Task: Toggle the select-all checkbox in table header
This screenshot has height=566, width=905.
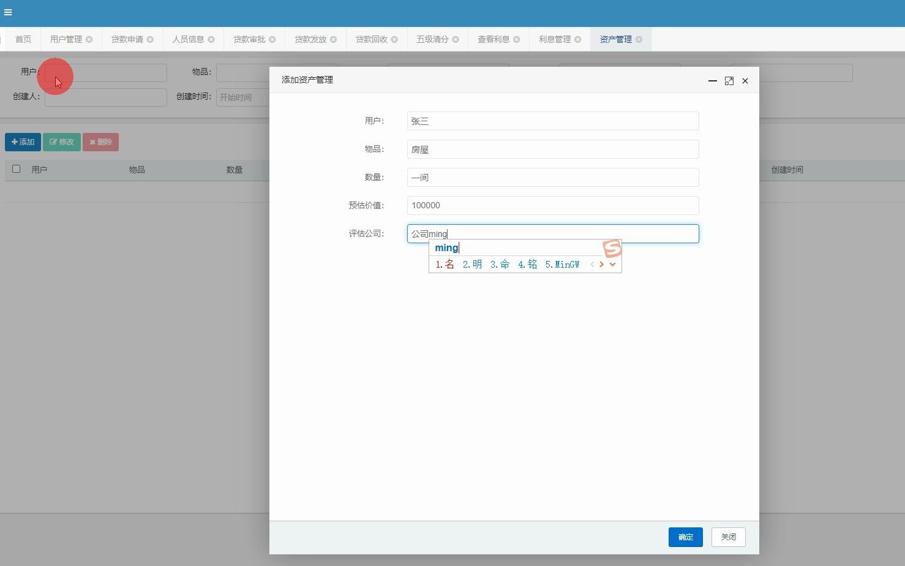Action: [16, 169]
